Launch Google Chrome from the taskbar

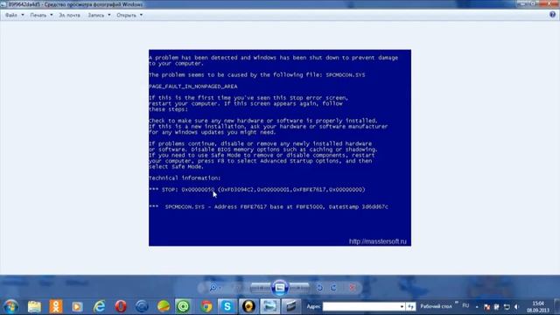pos(206,306)
